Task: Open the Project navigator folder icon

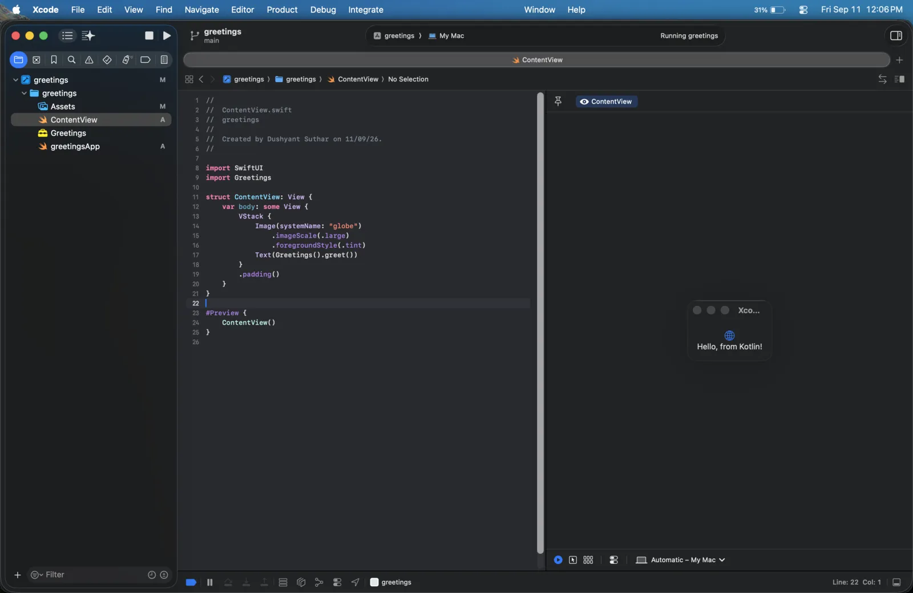Action: (x=18, y=60)
